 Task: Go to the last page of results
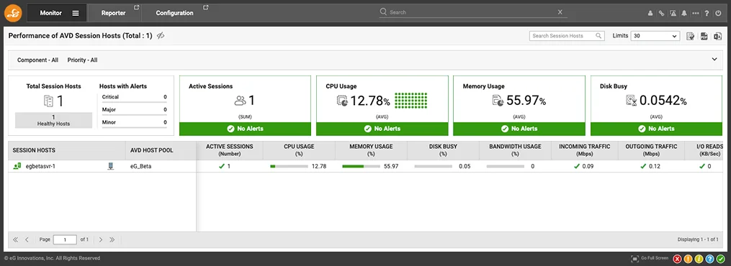[x=112, y=239]
